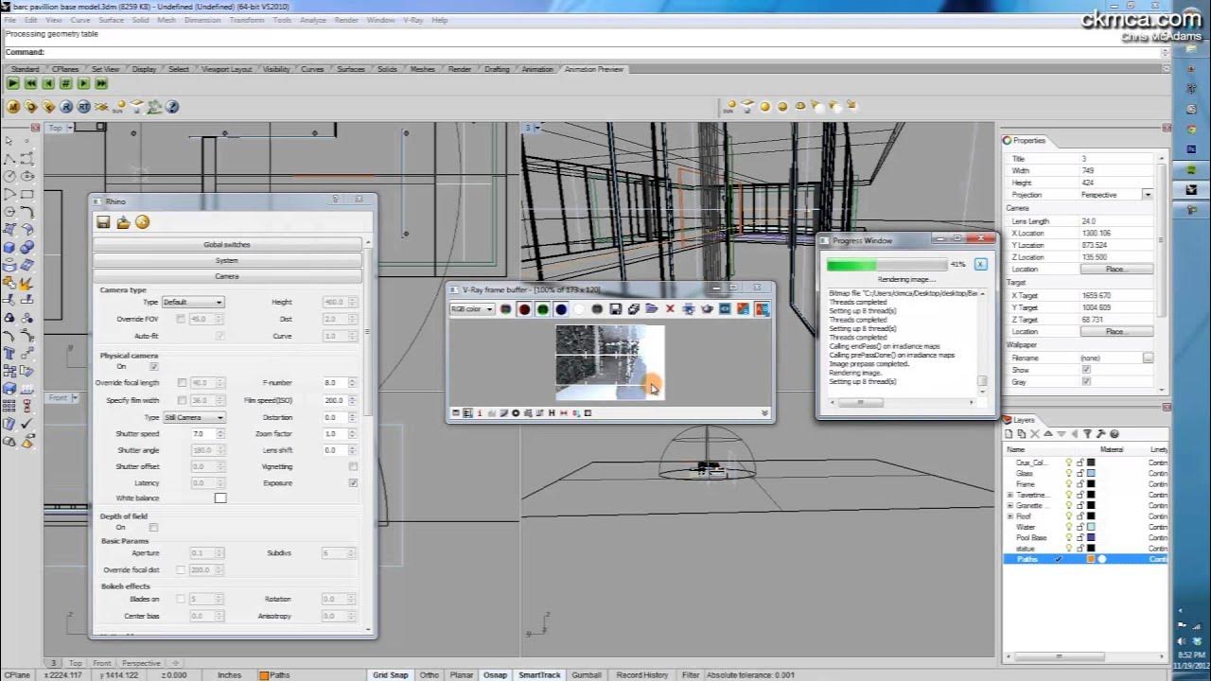The image size is (1211, 681).
Task: Toggle Wallpaper Show checkbox in Properties
Action: (x=1086, y=370)
